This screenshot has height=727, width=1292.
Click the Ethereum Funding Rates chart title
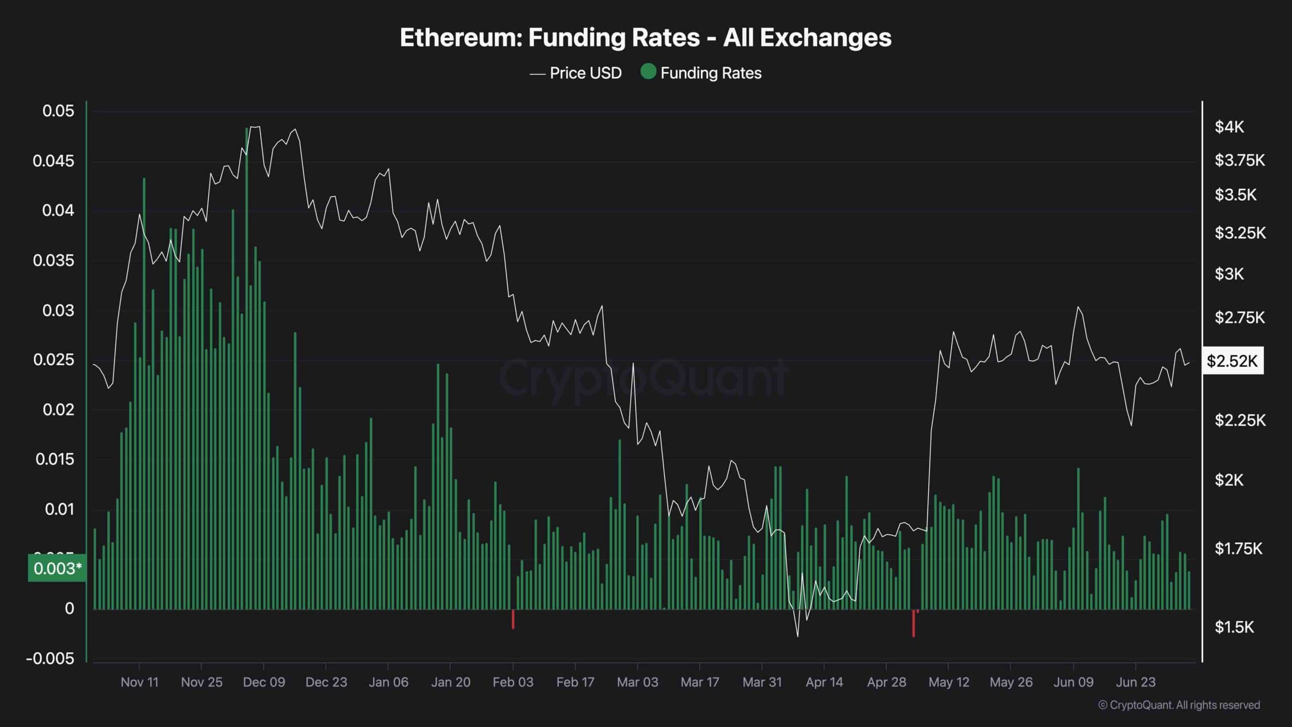point(645,38)
